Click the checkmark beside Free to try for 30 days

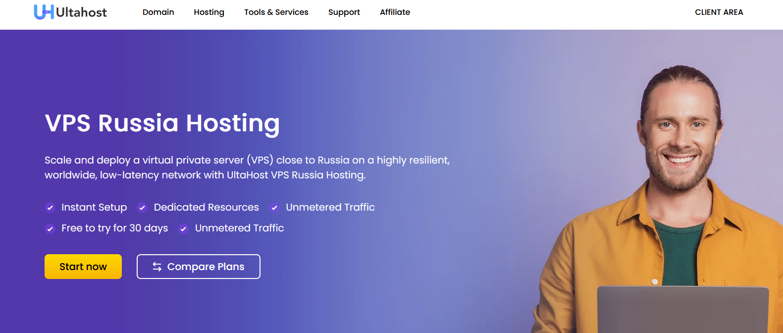50,228
